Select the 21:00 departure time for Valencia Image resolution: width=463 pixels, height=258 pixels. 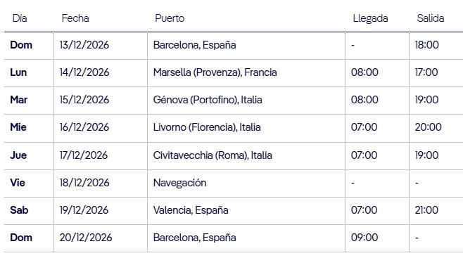426,210
